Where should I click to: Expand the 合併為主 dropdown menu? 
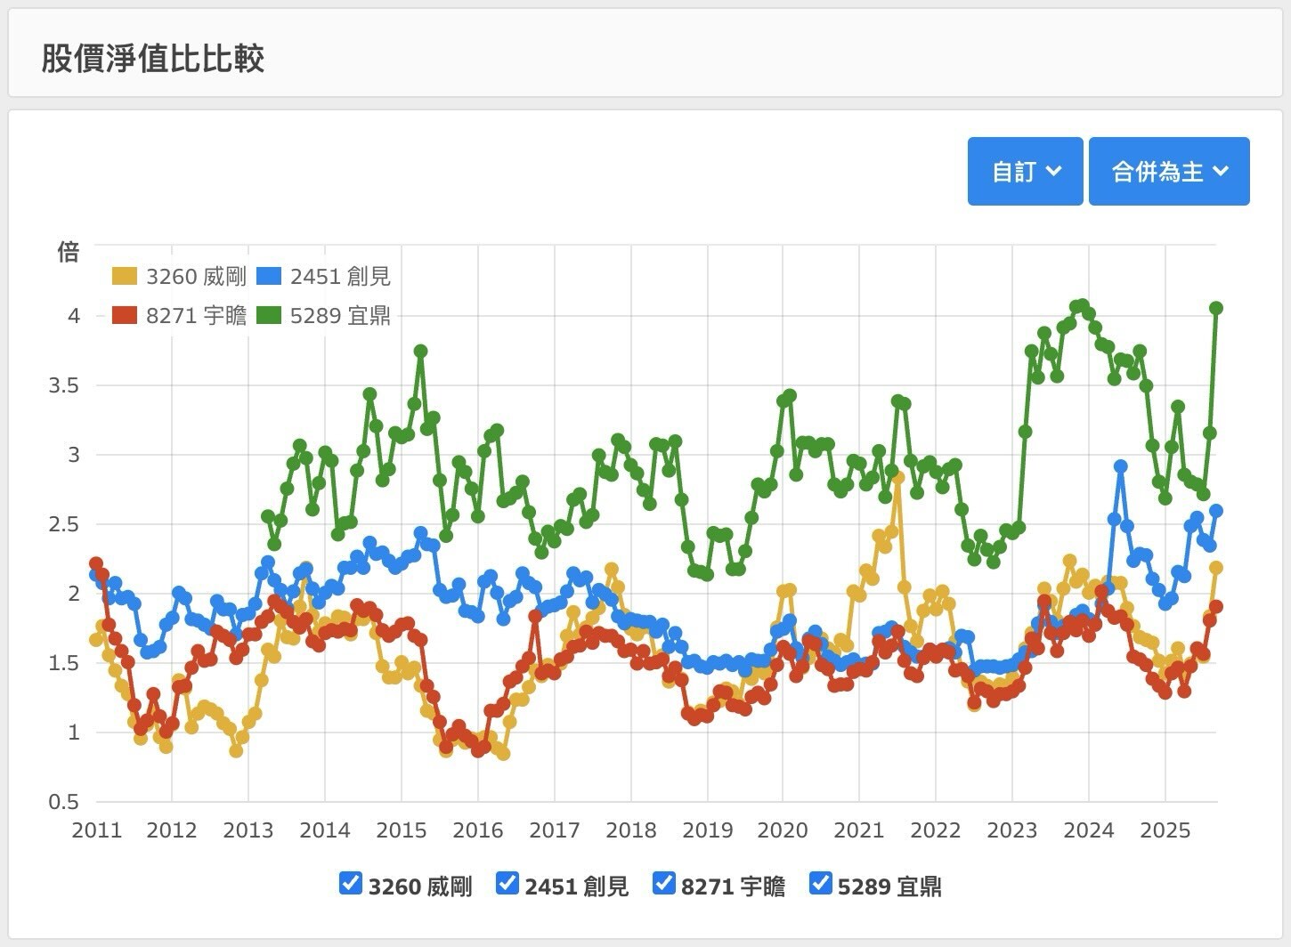[1168, 171]
